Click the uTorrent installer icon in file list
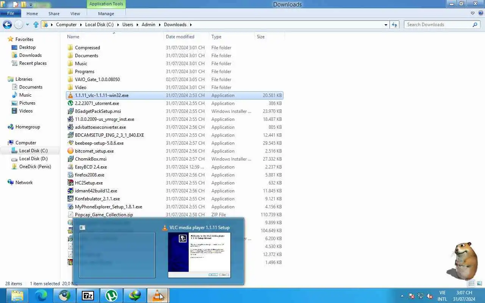 (x=70, y=103)
